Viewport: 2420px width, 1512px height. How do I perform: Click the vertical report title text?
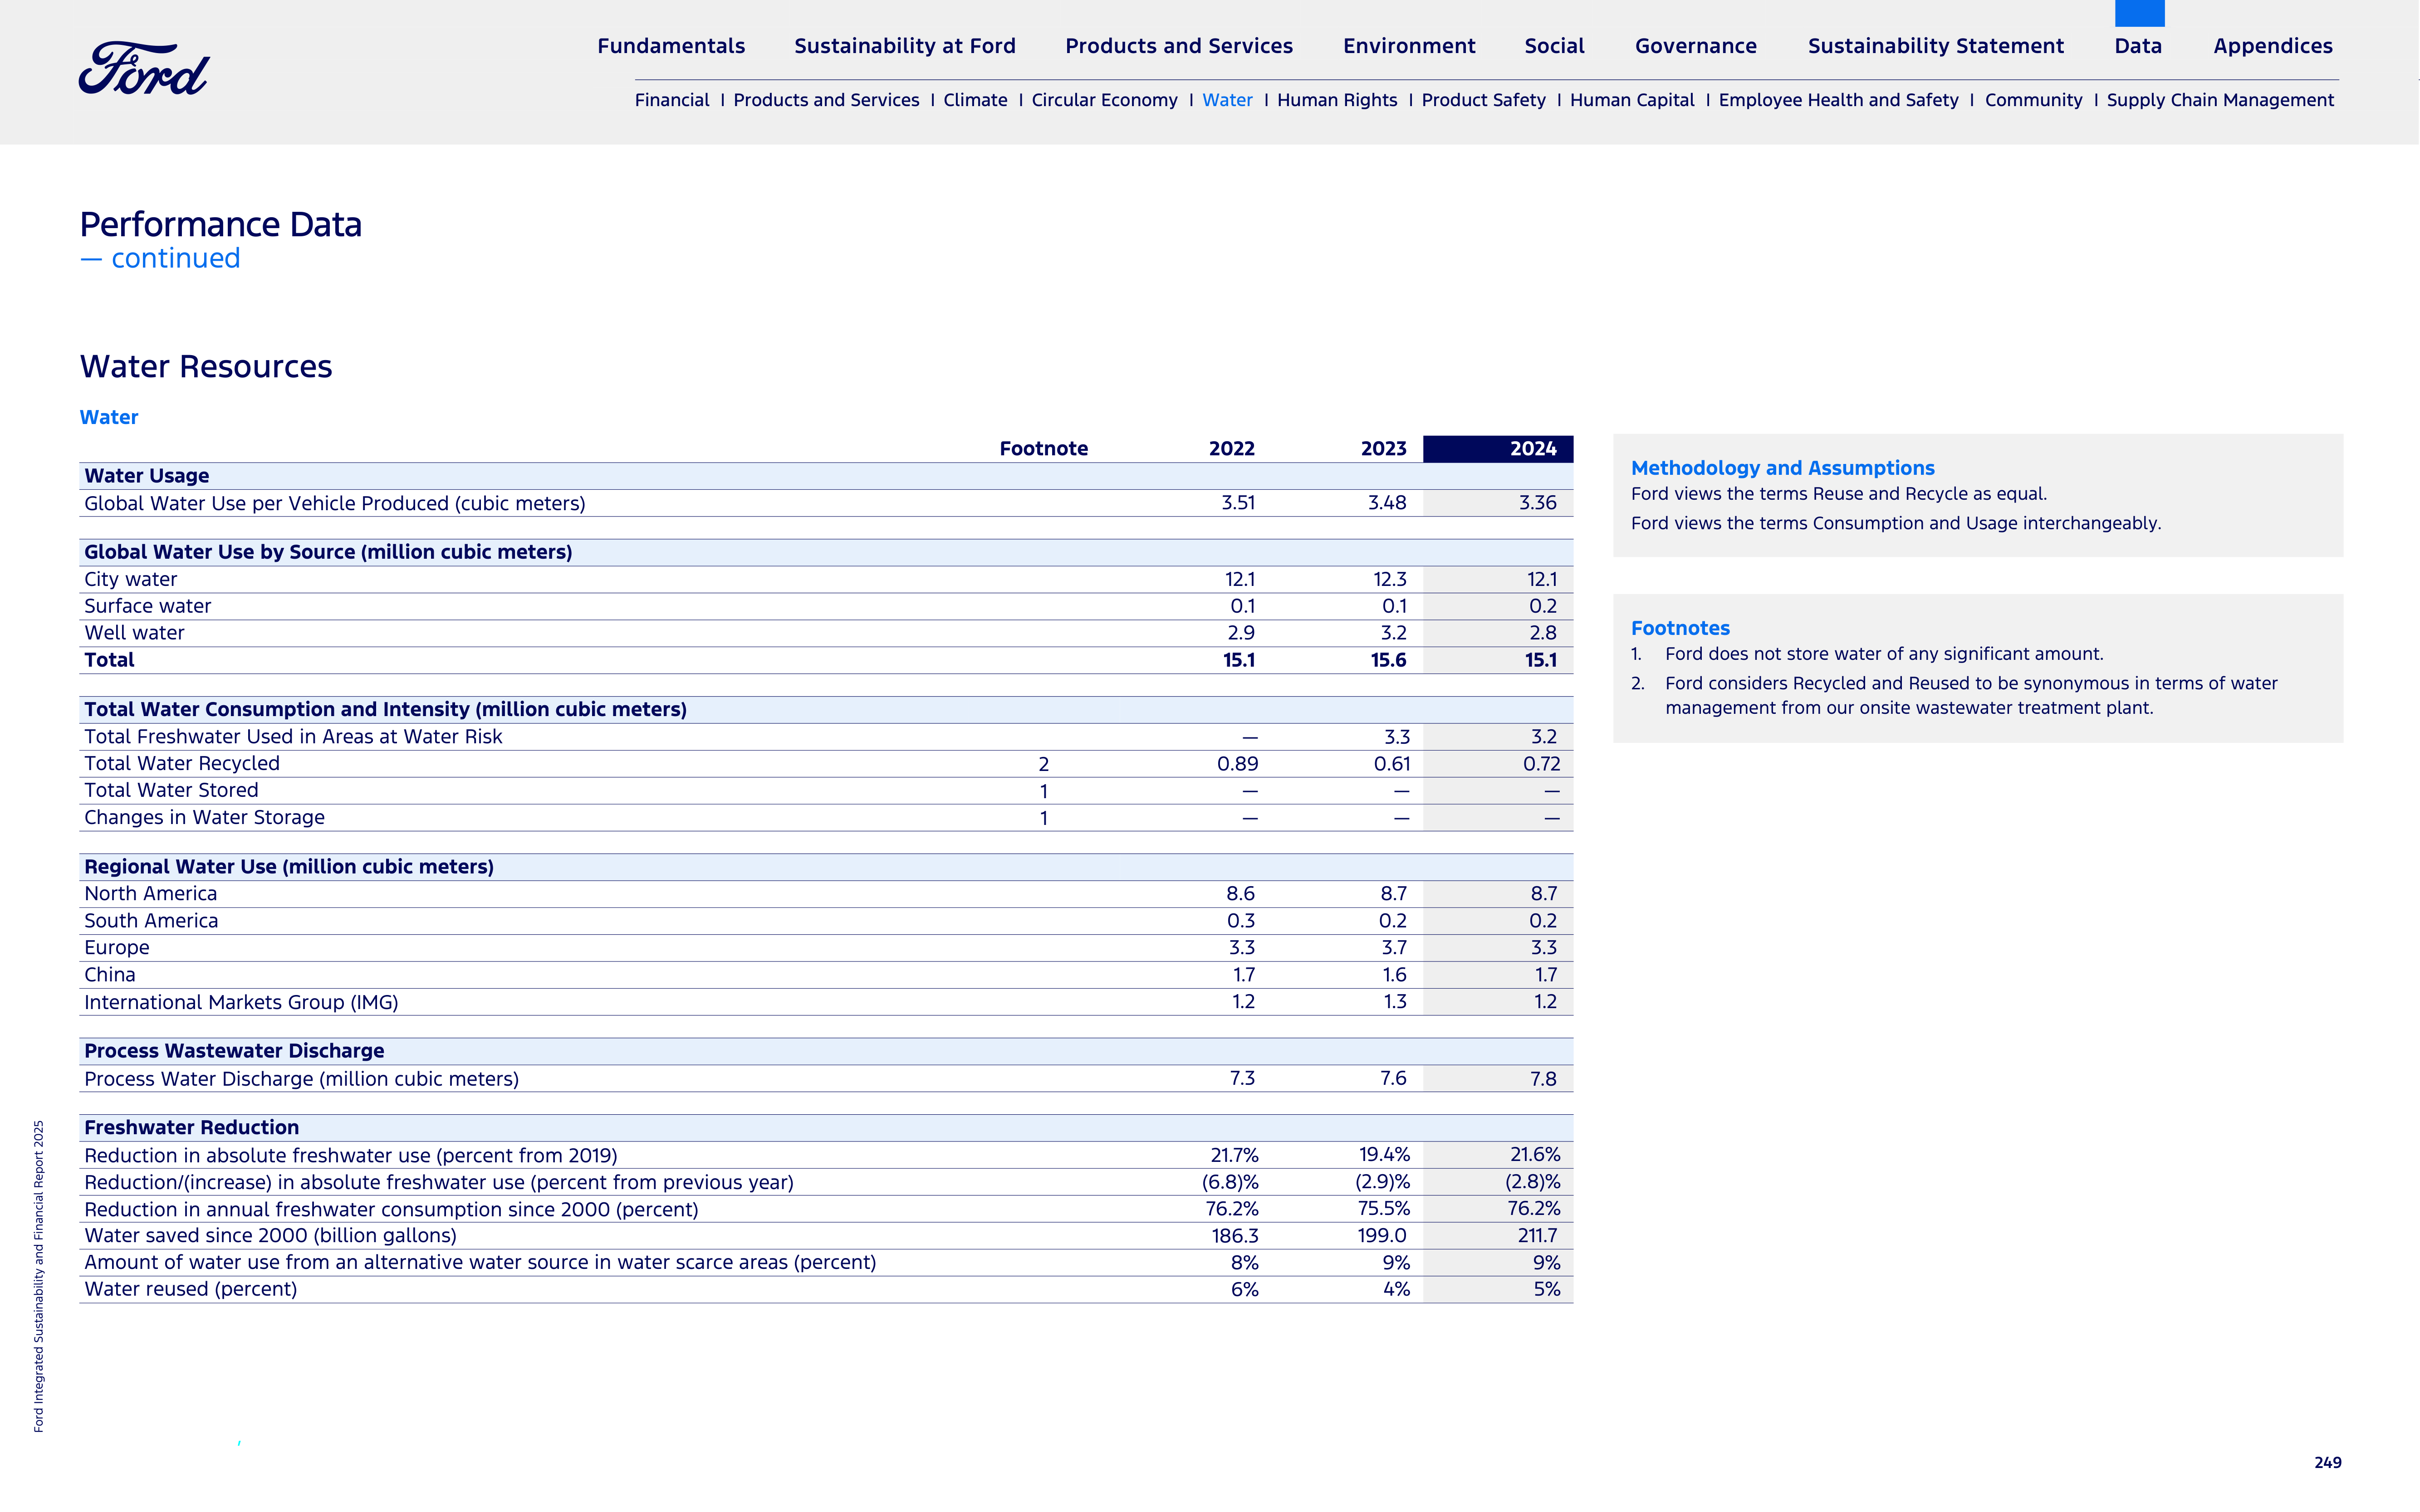pos(38,1276)
